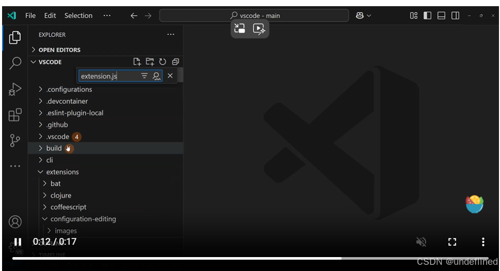Click the VS Code logo icon
The width and height of the screenshot is (500, 271).
(11, 15)
